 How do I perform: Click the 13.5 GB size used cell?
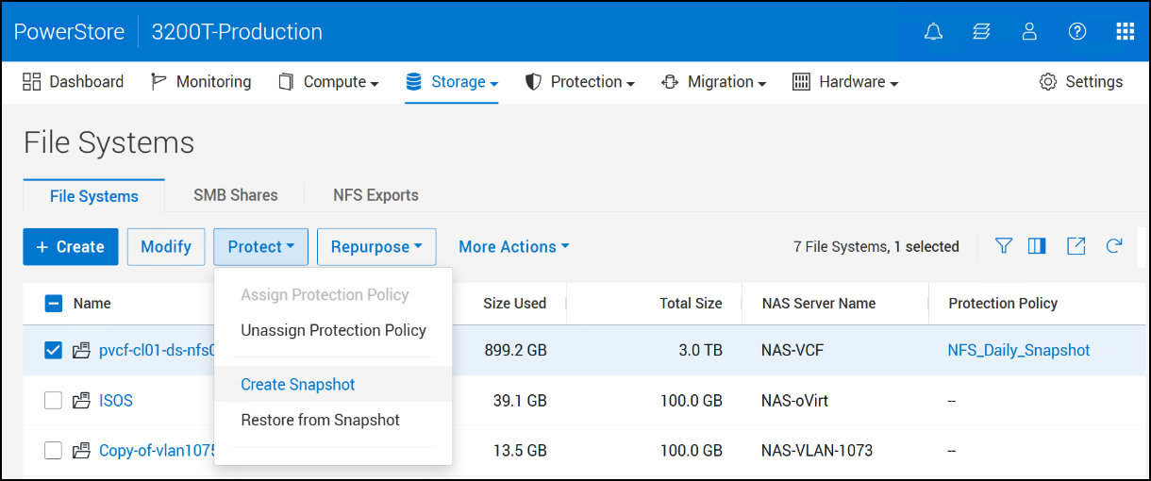[x=520, y=451]
